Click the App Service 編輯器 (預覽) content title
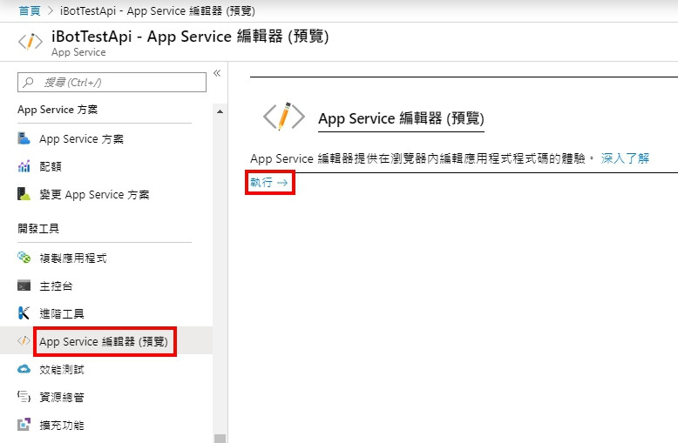The image size is (678, 443). tap(401, 118)
